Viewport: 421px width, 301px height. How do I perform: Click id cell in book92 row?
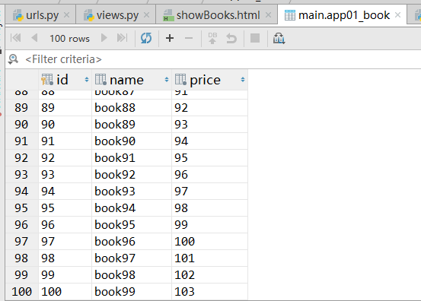point(65,175)
